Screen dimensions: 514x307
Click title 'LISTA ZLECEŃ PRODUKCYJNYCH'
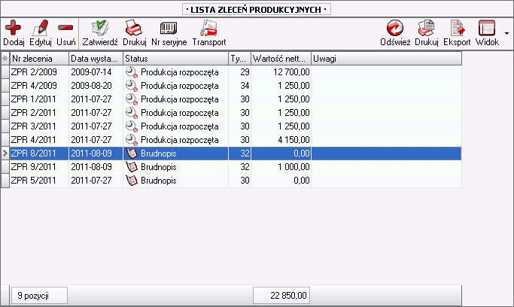click(256, 10)
